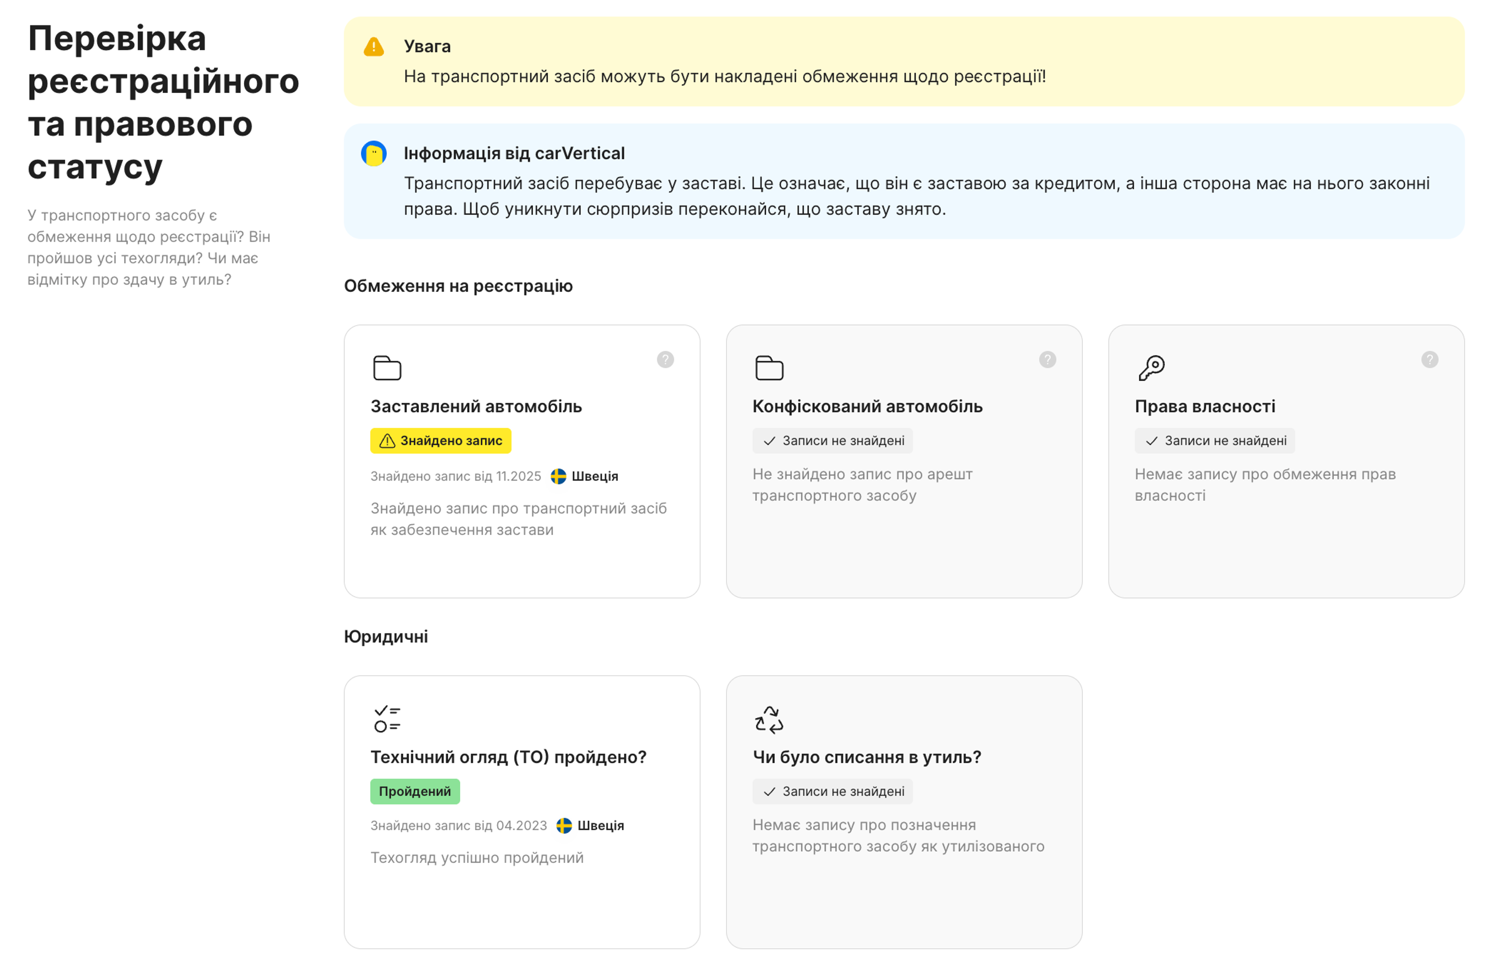Viewport: 1489px width, 961px height.
Task: Click Записи не знайдені on Конфіскований автомобіль card
Action: point(833,440)
